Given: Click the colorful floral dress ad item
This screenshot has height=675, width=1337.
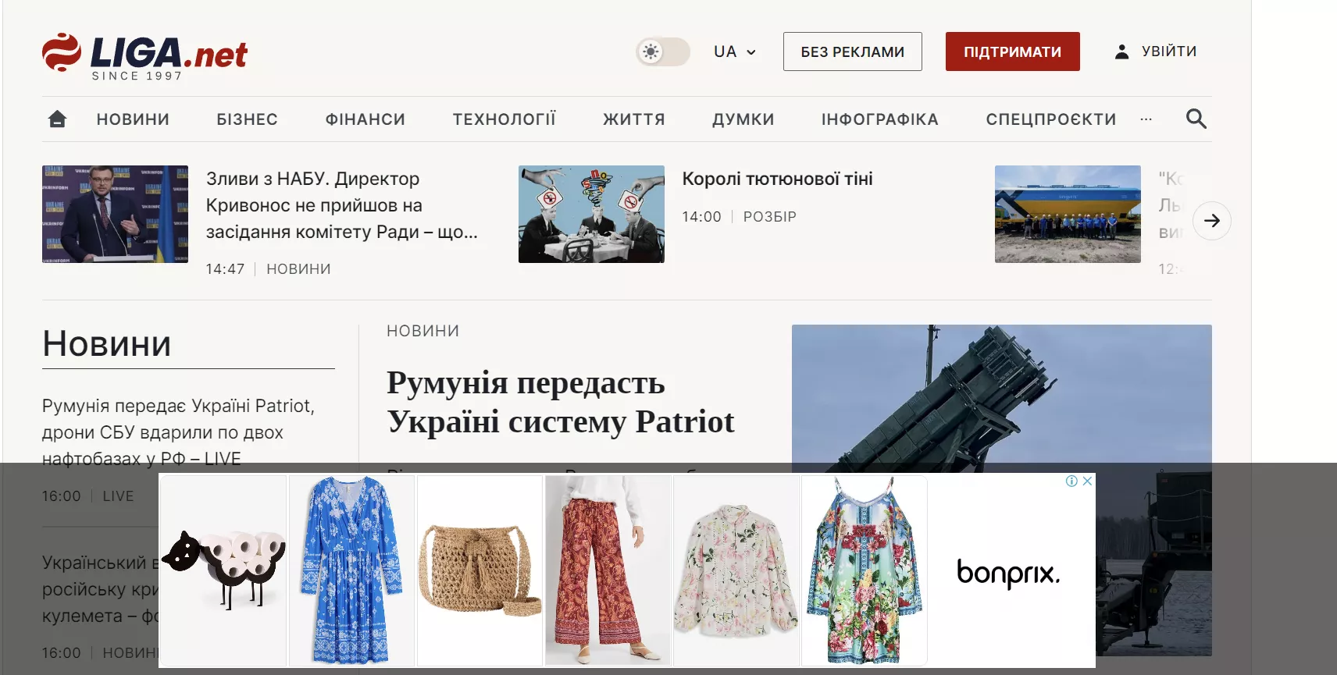Looking at the screenshot, I should [864, 570].
